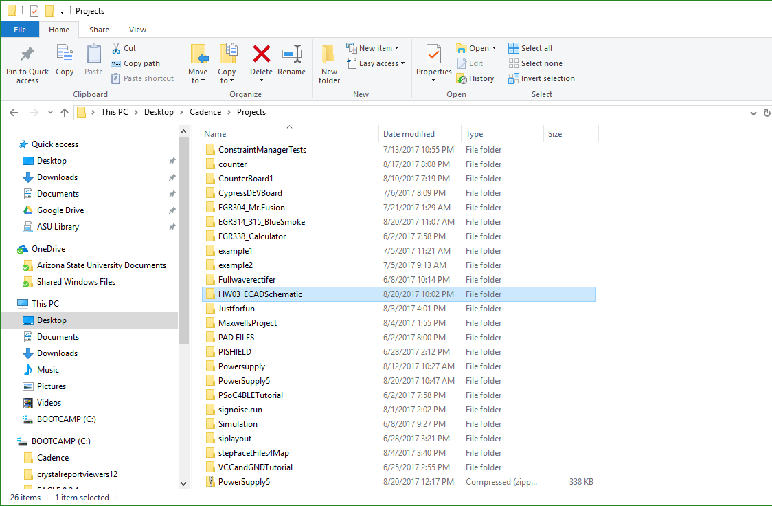Viewport: 772px width, 506px height.
Task: Open the recent locations dropdown arrow
Action: (x=50, y=113)
